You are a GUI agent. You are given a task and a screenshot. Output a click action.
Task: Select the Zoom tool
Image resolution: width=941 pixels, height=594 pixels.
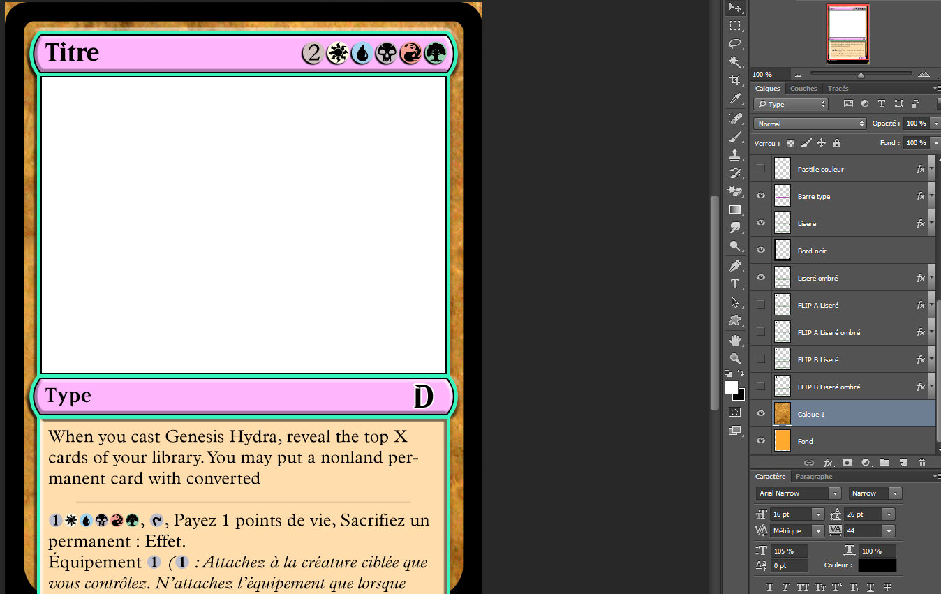[x=735, y=358]
